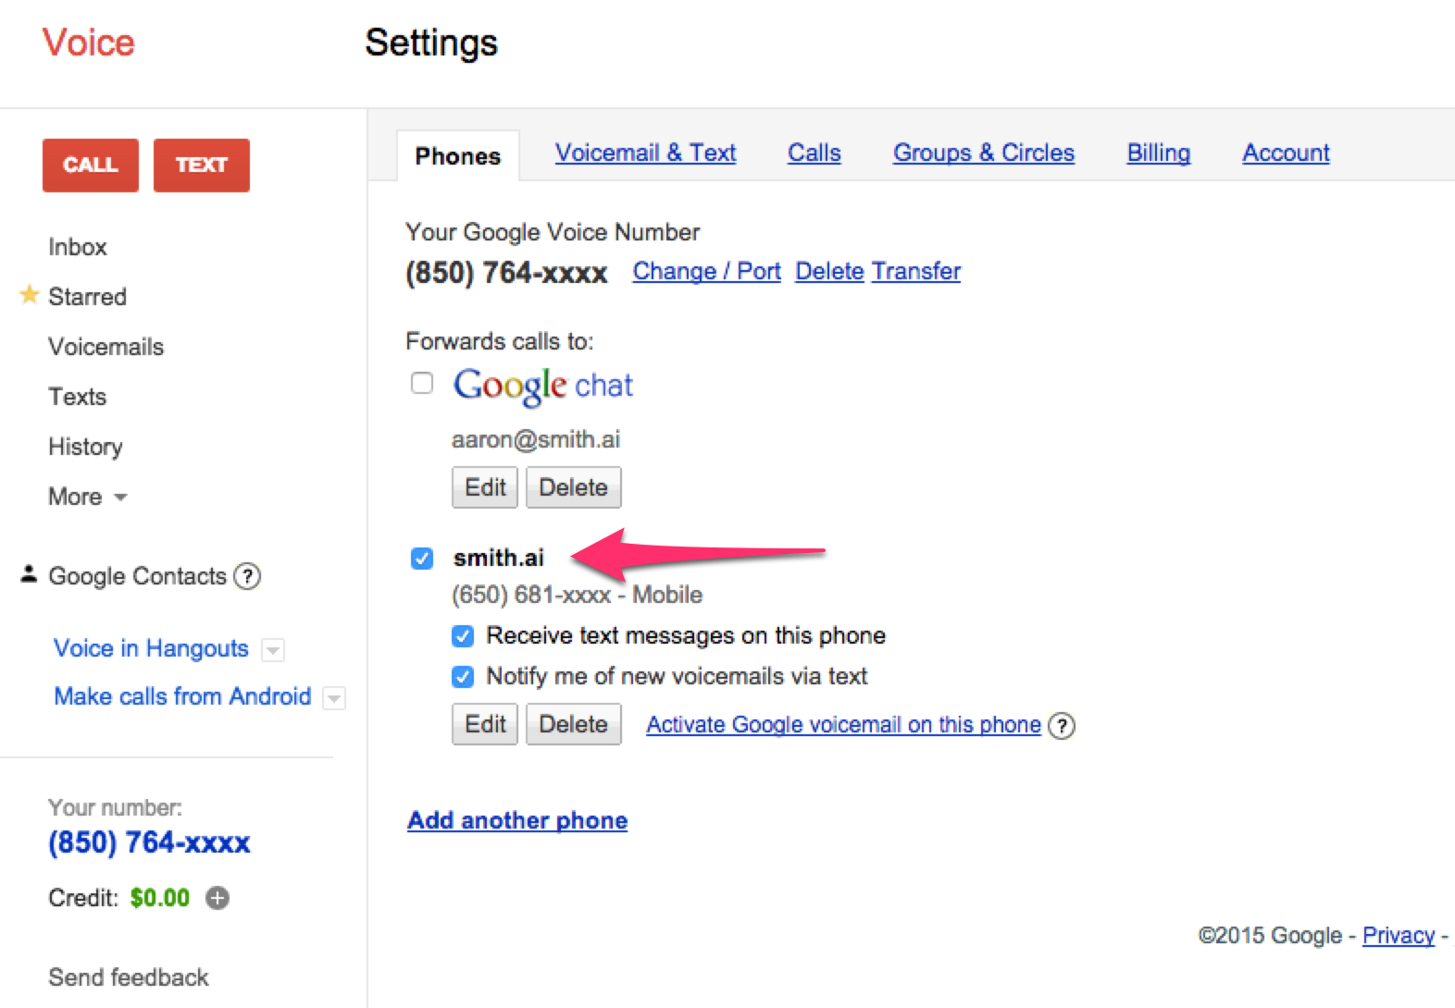Switch to the Voicemail & Text tab
The image size is (1455, 1008).
[646, 153]
